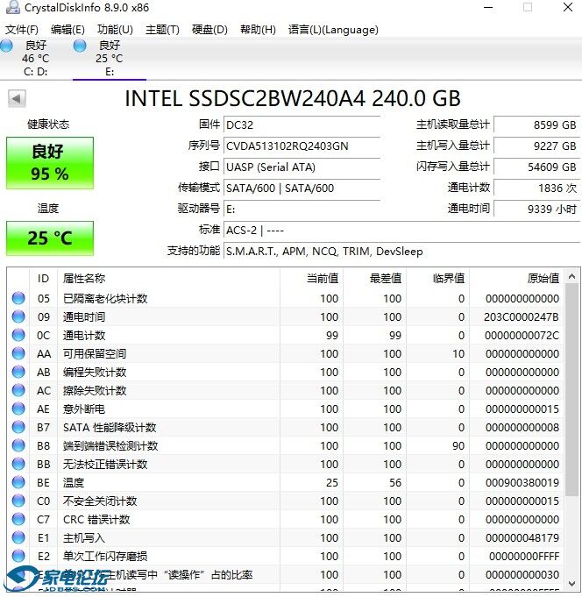Click the interface field UASP (Serial ATA)

tap(302, 167)
